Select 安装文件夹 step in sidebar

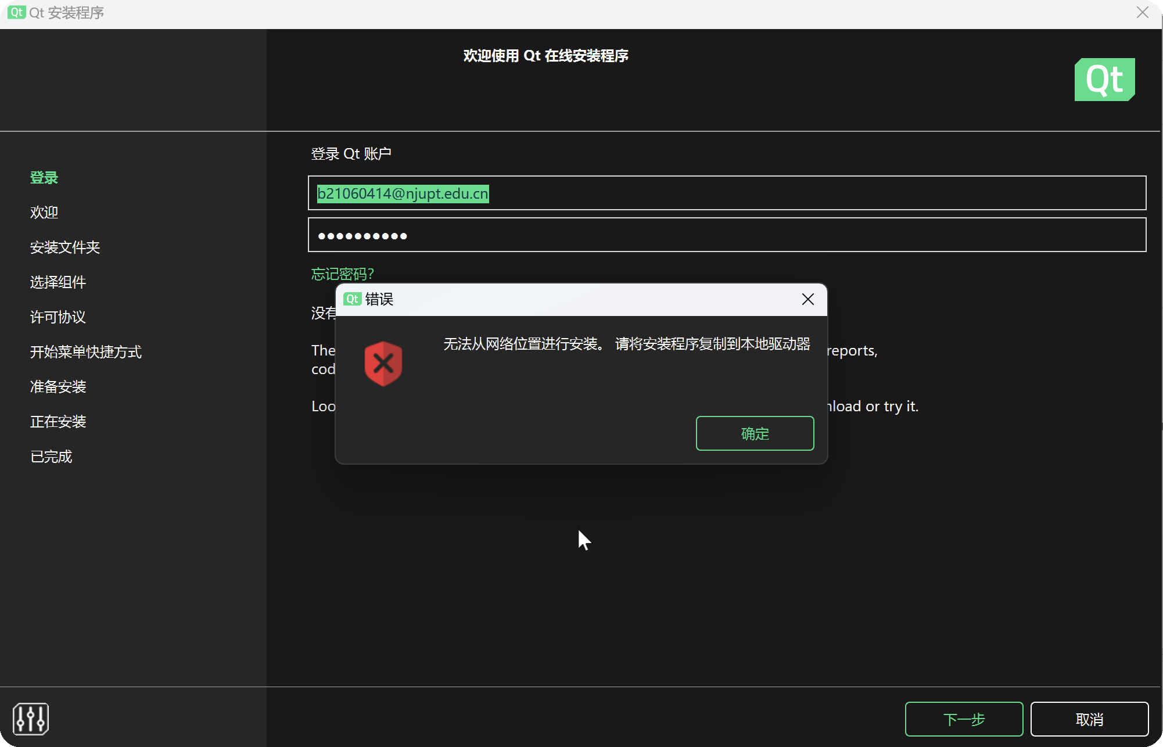(x=65, y=247)
